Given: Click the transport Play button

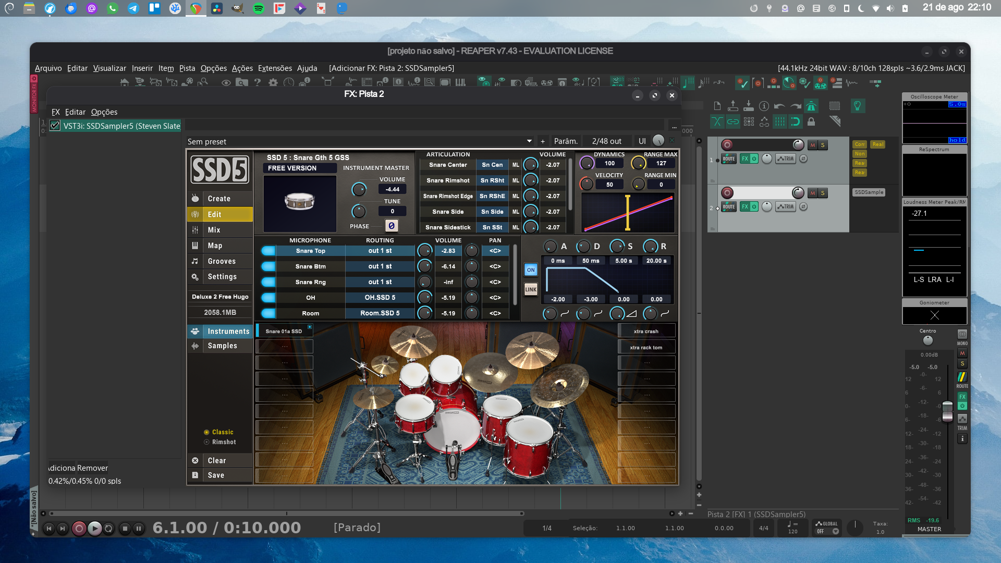Looking at the screenshot, I should click(x=94, y=528).
